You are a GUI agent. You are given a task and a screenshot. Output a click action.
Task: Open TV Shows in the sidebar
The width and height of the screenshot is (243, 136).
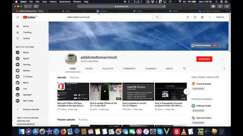tap(28, 76)
